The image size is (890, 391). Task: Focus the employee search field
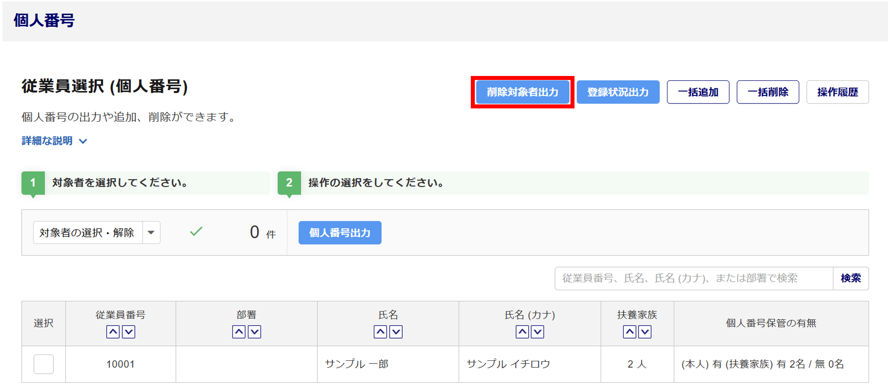(693, 278)
